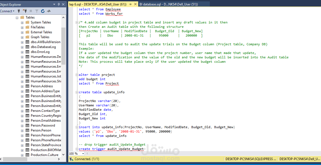Viewport: 321px width, 165px height.
Task: Collapse the comment block outlining toggle
Action: pos(77,22)
